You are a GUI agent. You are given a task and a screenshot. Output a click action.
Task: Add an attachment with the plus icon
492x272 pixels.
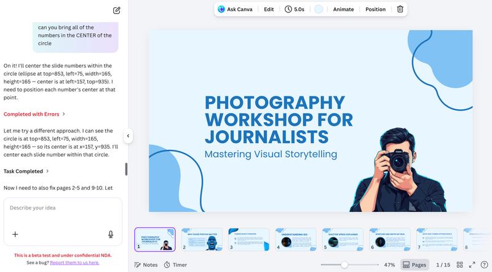(x=15, y=234)
